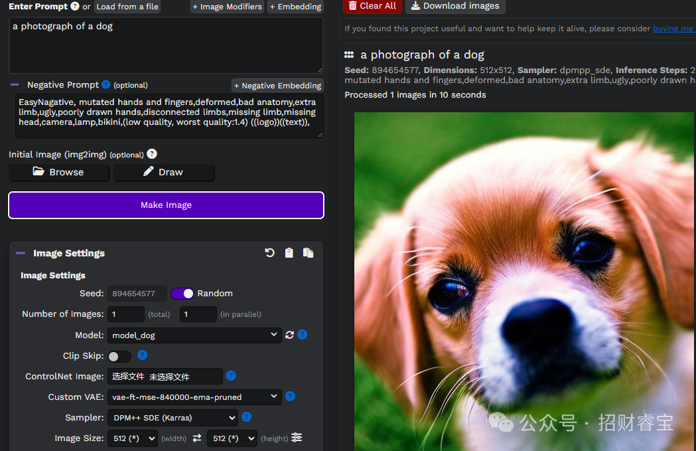Open the Sampler dropdown DPM++ SDE (Karras)
696x451 pixels.
tap(173, 418)
